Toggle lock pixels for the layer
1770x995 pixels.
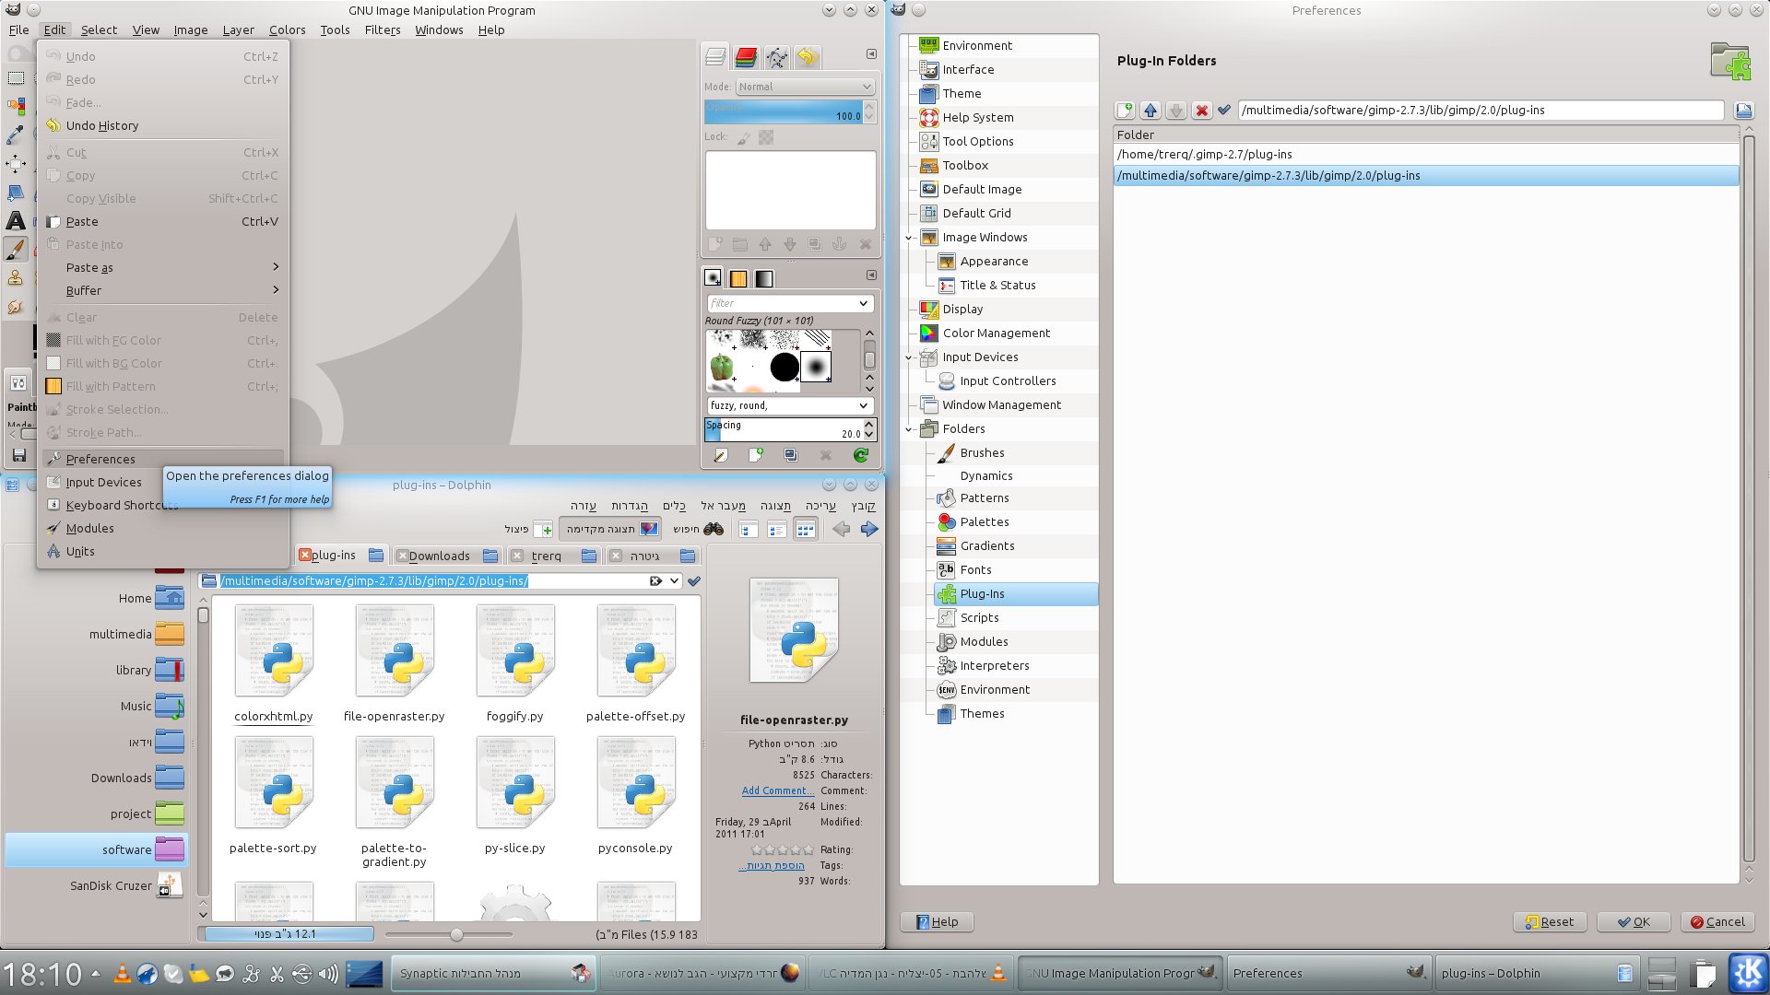coord(743,137)
